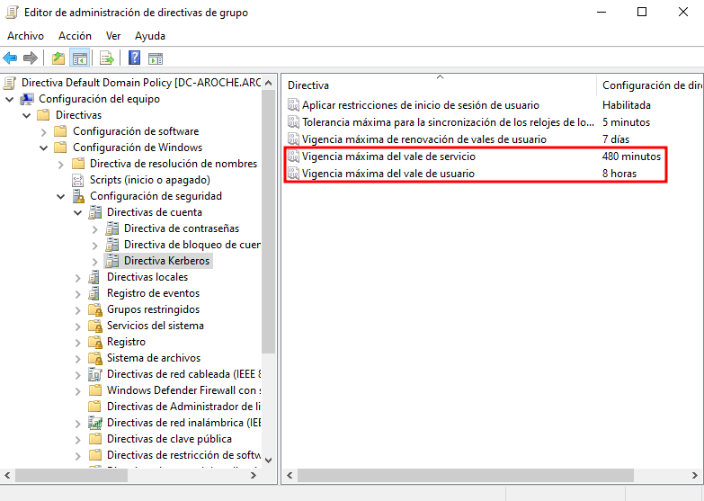Click the Grupos restringidos folder icon

click(x=95, y=309)
